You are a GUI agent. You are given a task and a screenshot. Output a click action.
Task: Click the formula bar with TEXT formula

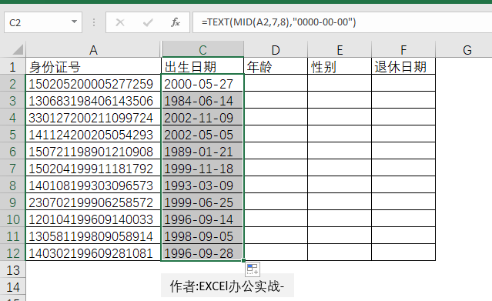(x=342, y=22)
